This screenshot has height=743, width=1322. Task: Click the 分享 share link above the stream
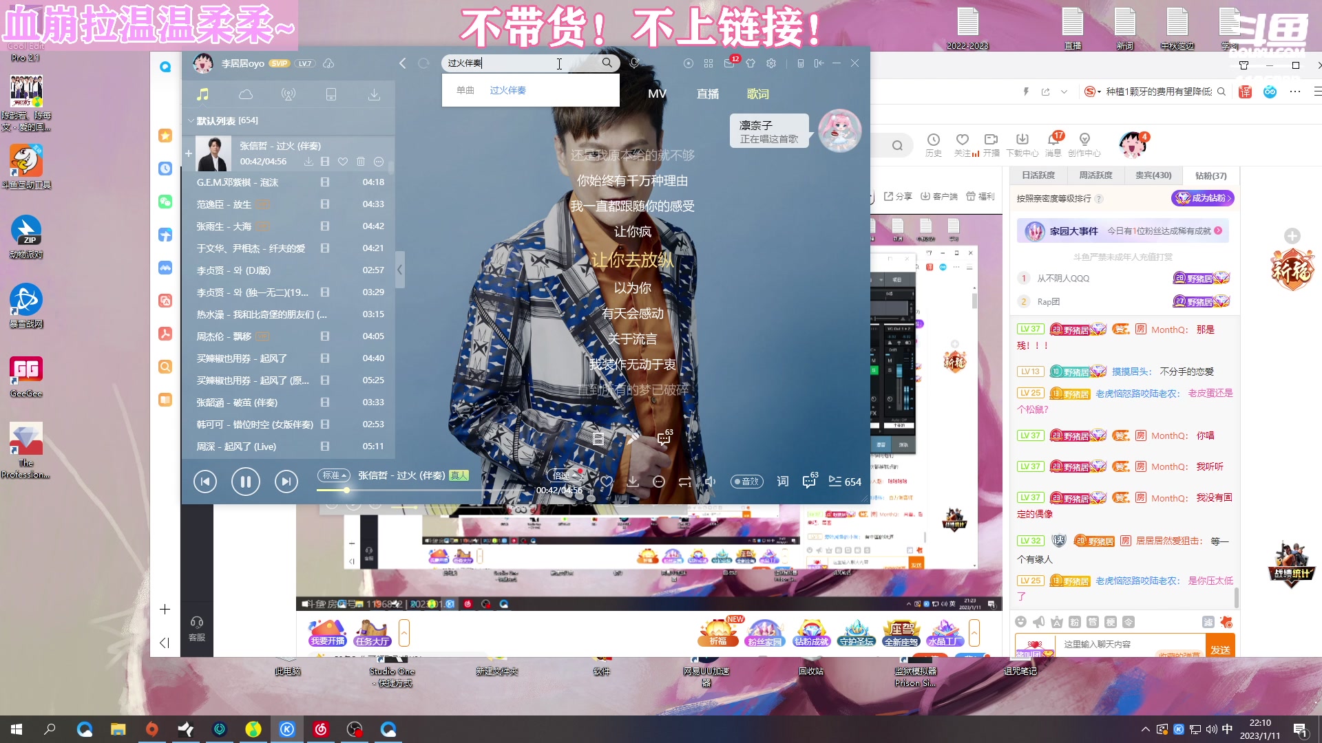click(898, 197)
